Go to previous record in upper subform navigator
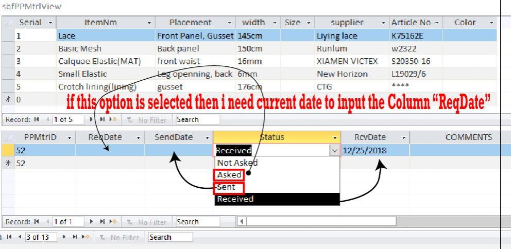This screenshot has height=249, width=511. click(x=47, y=119)
